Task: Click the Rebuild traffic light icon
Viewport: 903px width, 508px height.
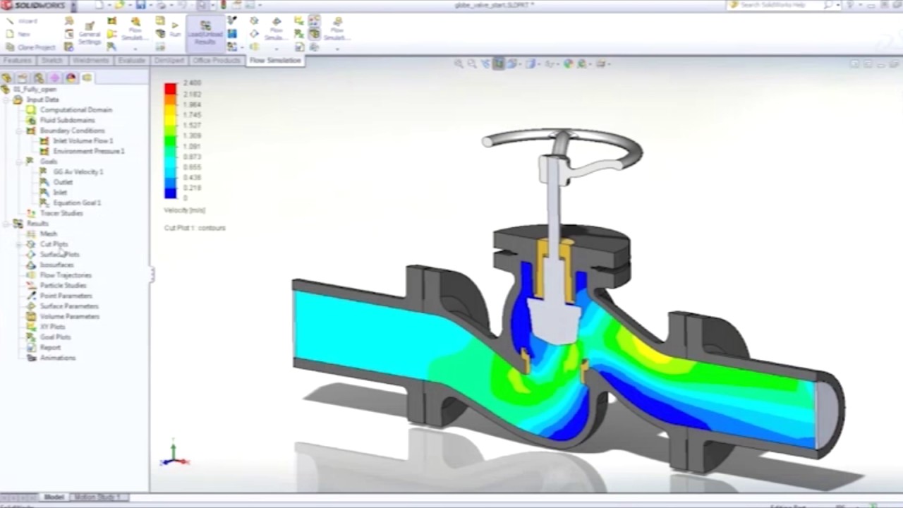Action: pos(224,5)
